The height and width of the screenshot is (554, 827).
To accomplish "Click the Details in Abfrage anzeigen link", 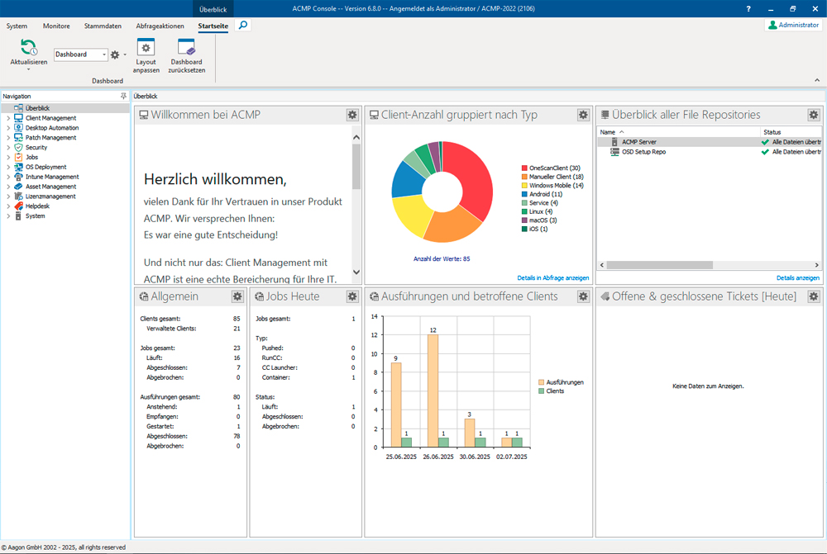I will pyautogui.click(x=552, y=277).
